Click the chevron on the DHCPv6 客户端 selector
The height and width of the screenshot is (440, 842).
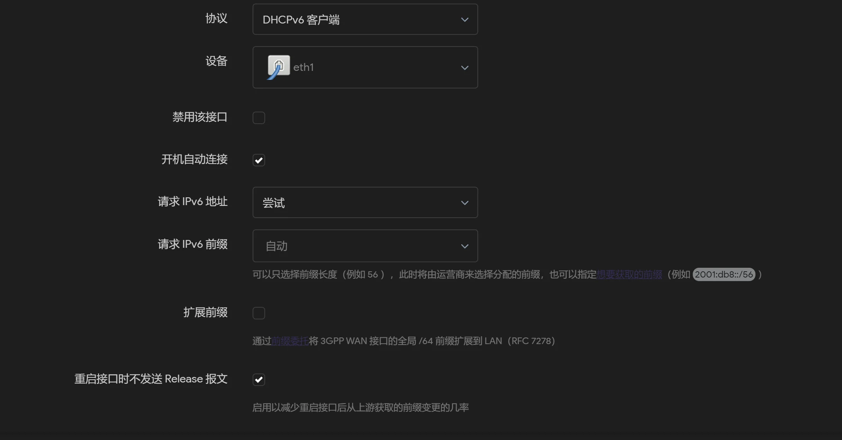click(x=464, y=19)
